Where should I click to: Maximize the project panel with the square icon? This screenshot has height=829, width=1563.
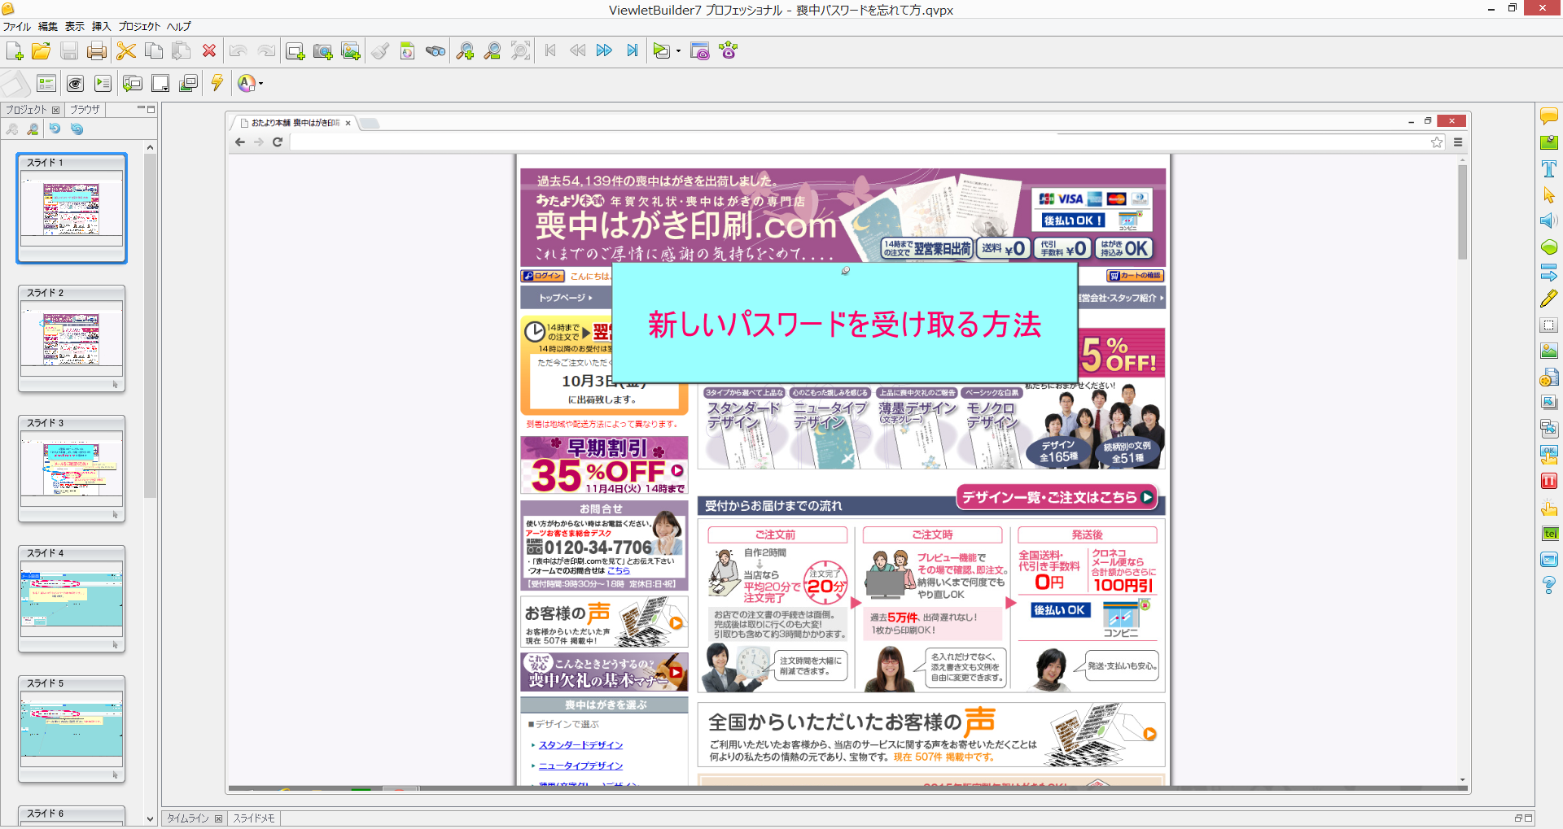click(151, 109)
